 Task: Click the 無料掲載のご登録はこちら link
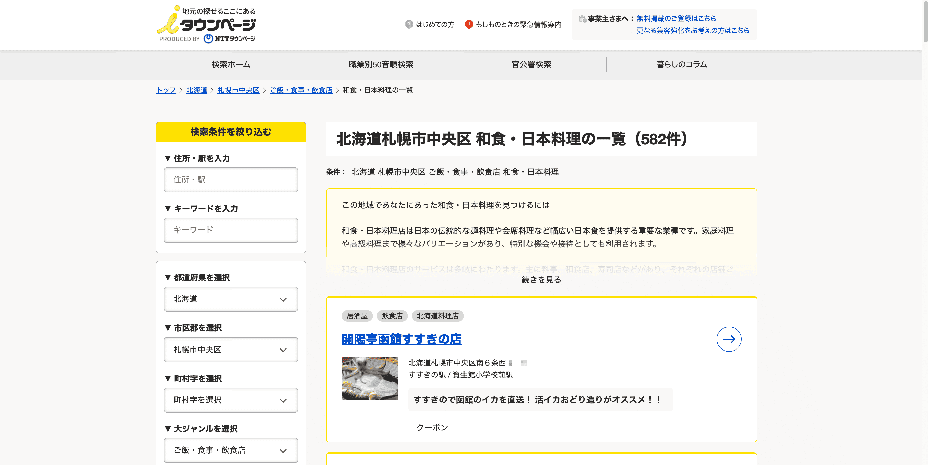(x=676, y=18)
